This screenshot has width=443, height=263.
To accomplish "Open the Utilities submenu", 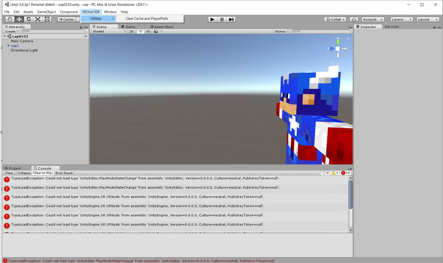I will tap(98, 18).
